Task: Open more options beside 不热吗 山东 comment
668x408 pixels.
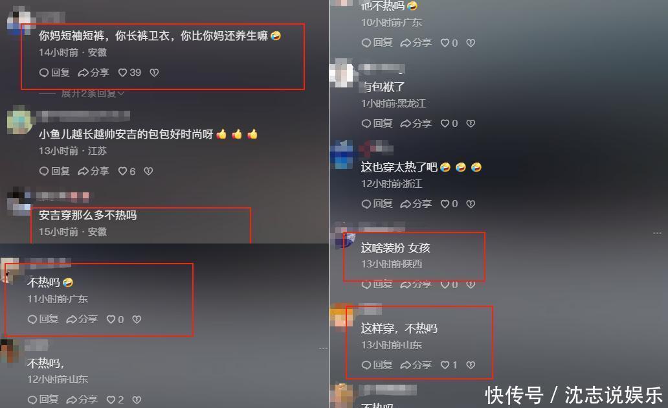Action: (324, 348)
